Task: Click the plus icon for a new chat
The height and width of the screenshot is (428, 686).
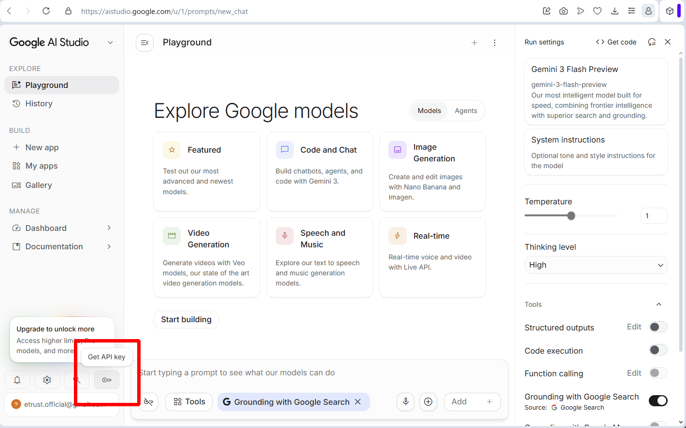Action: (474, 43)
